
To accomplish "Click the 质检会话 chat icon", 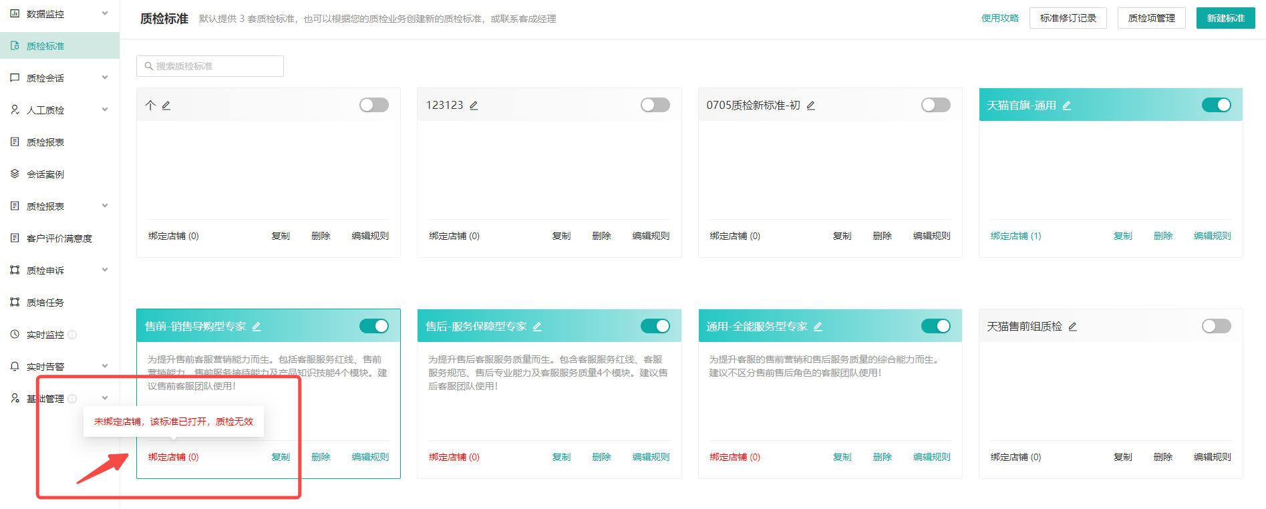I will [x=15, y=77].
